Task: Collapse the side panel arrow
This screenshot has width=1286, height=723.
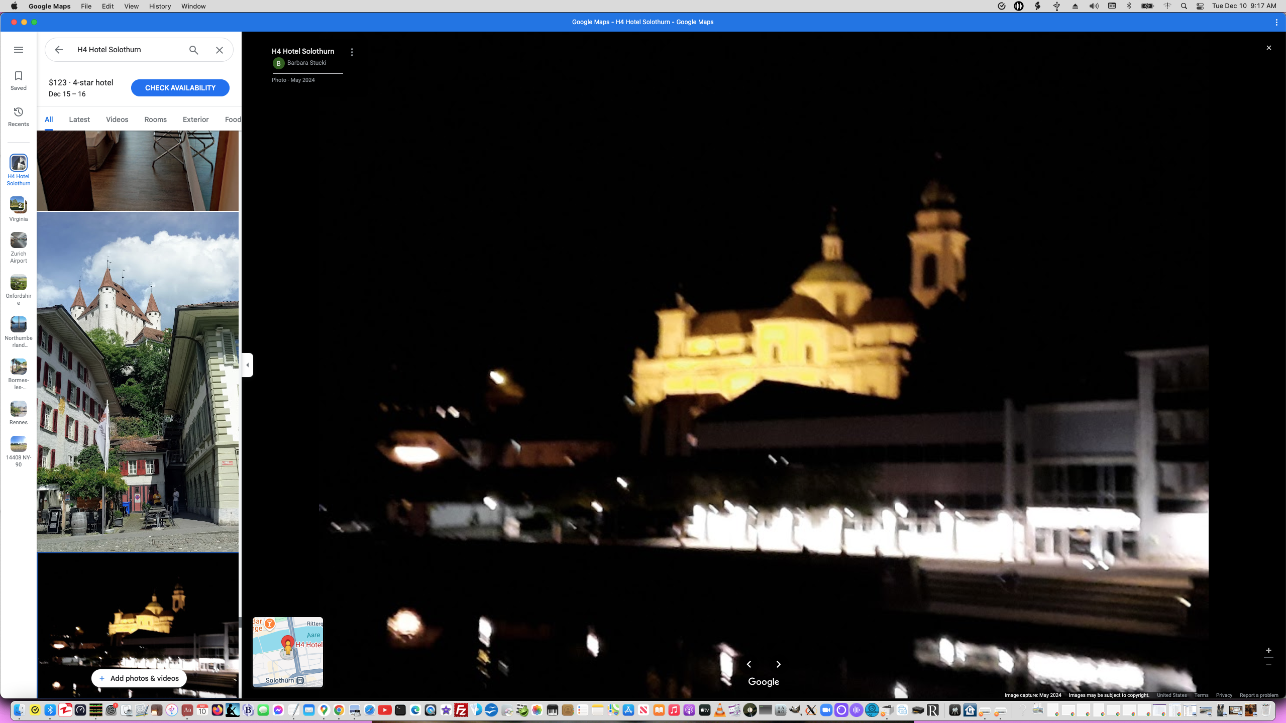Action: [247, 365]
